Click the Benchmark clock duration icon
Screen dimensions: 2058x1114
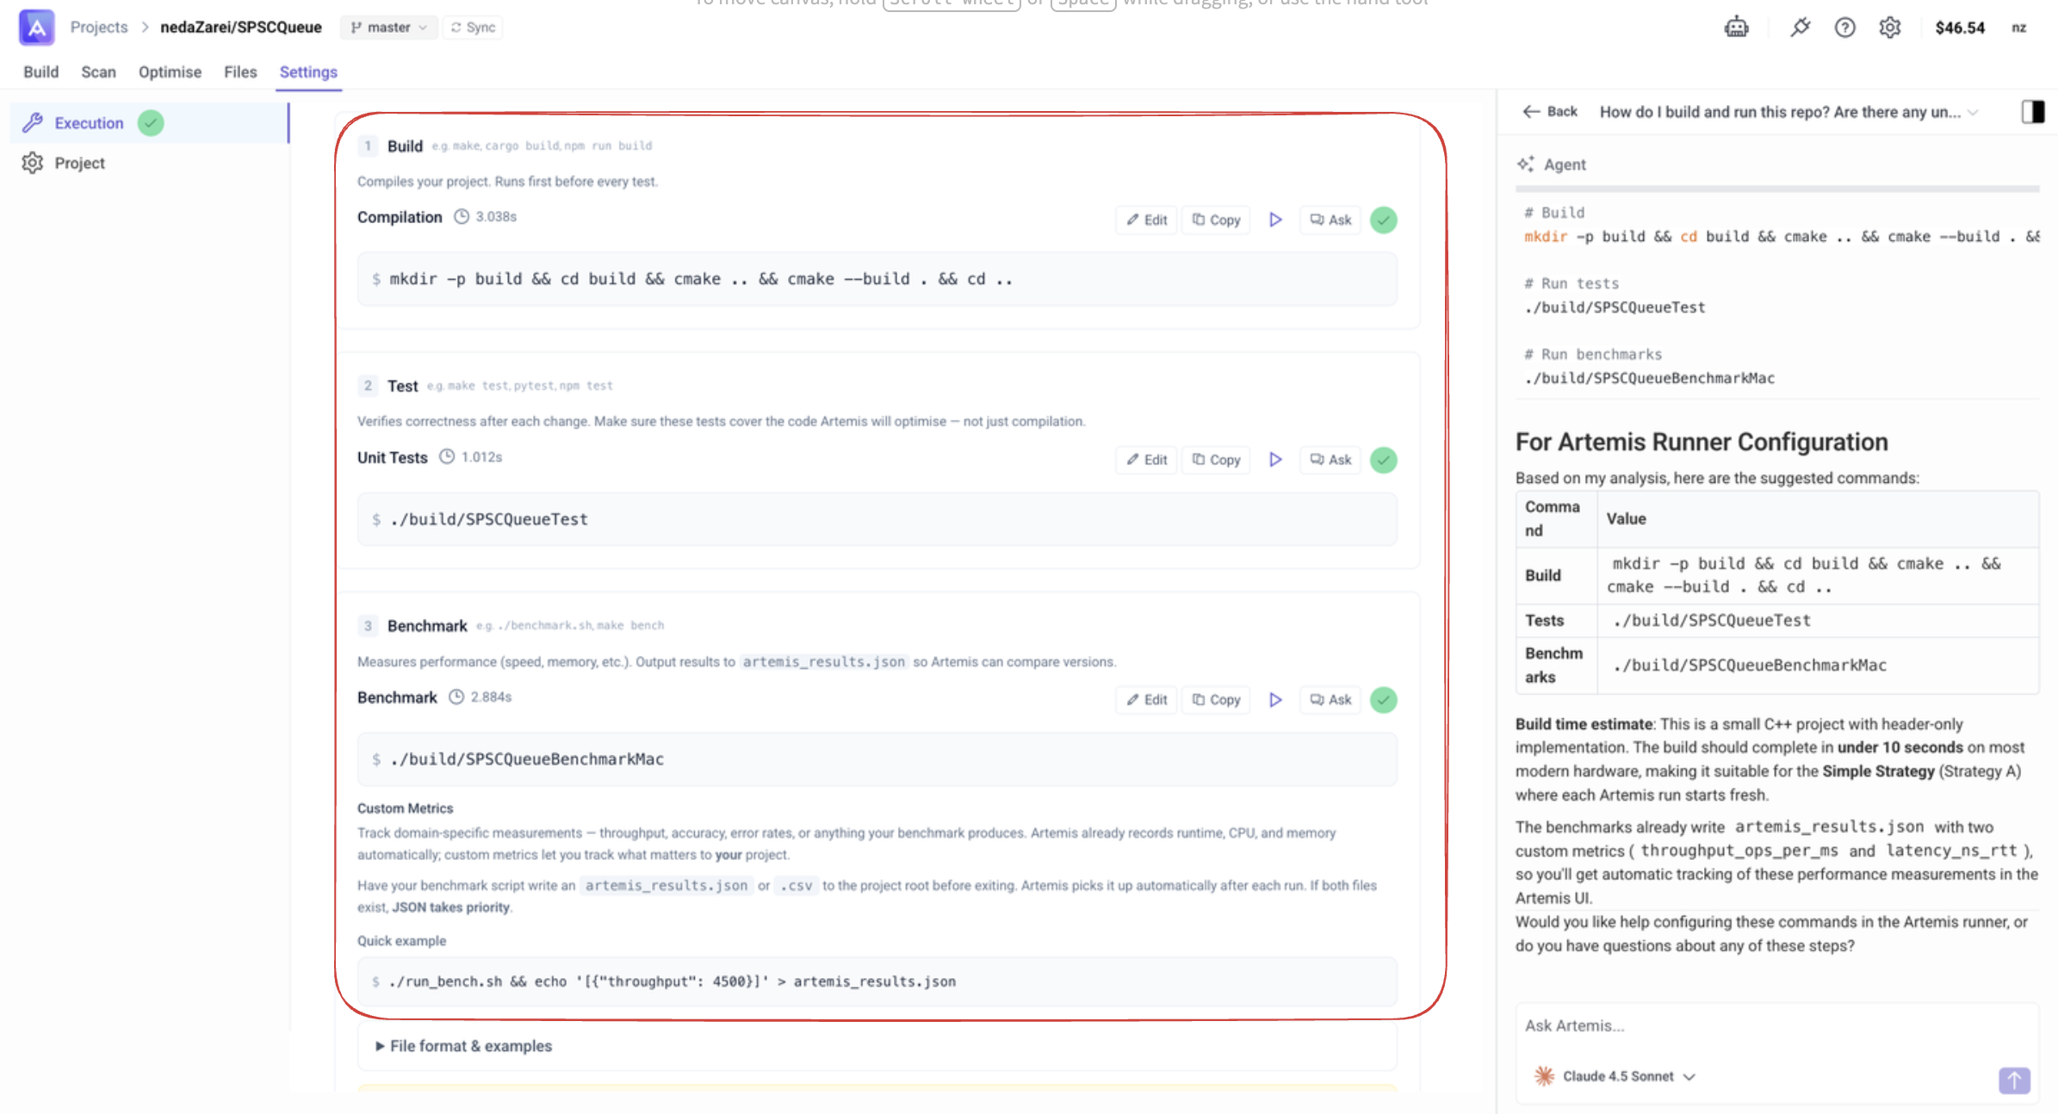456,696
